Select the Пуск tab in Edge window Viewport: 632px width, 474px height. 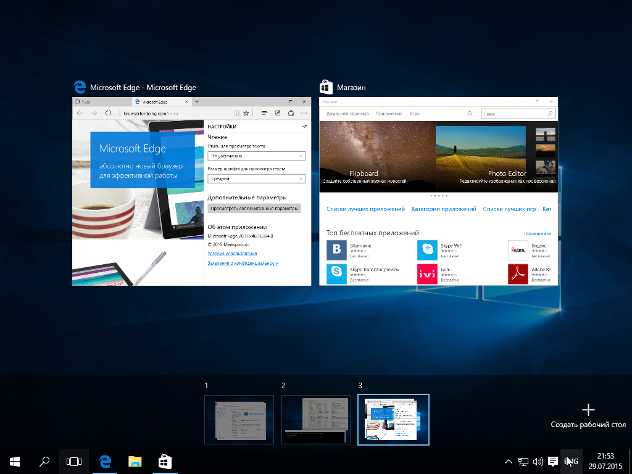(102, 102)
